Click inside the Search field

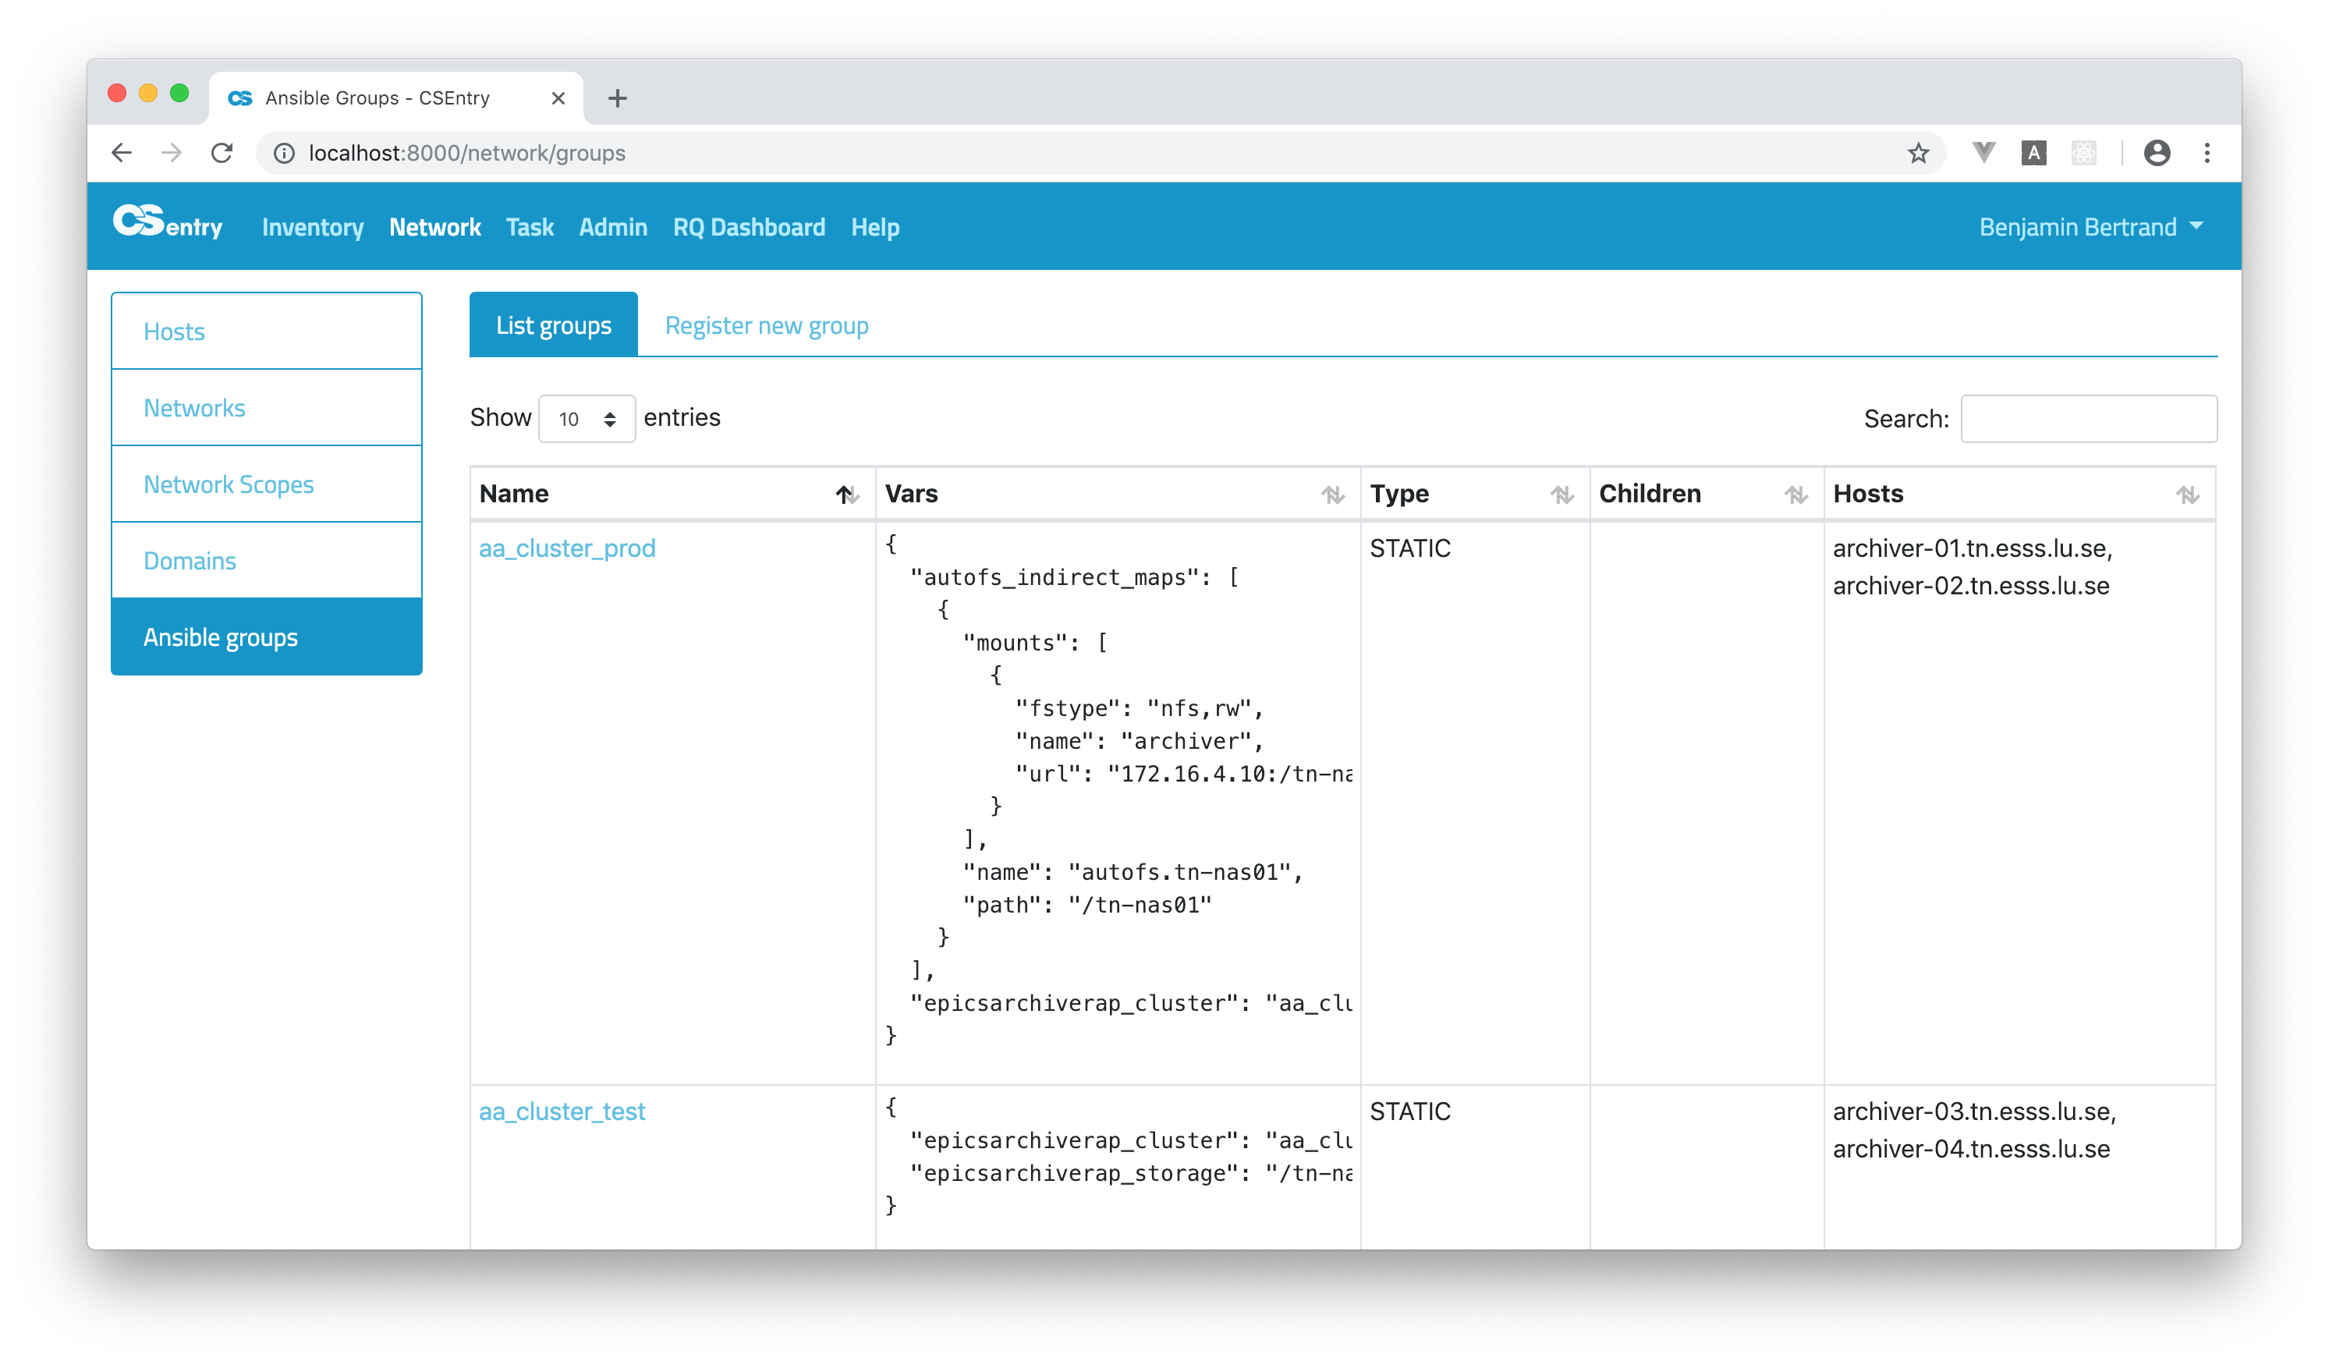click(x=2089, y=419)
